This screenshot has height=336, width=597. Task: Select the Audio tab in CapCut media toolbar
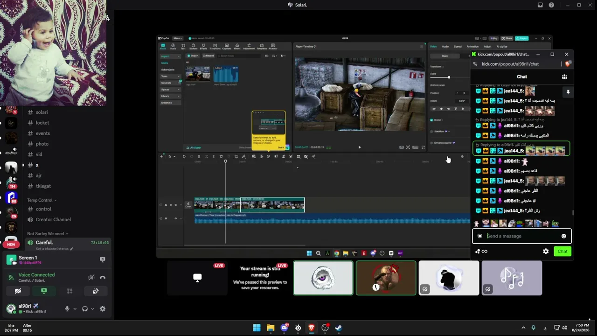(x=173, y=46)
